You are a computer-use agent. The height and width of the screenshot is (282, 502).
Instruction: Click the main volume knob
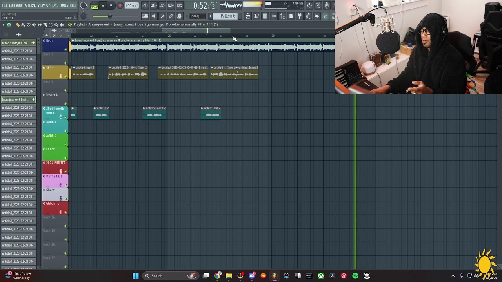pos(83,5)
